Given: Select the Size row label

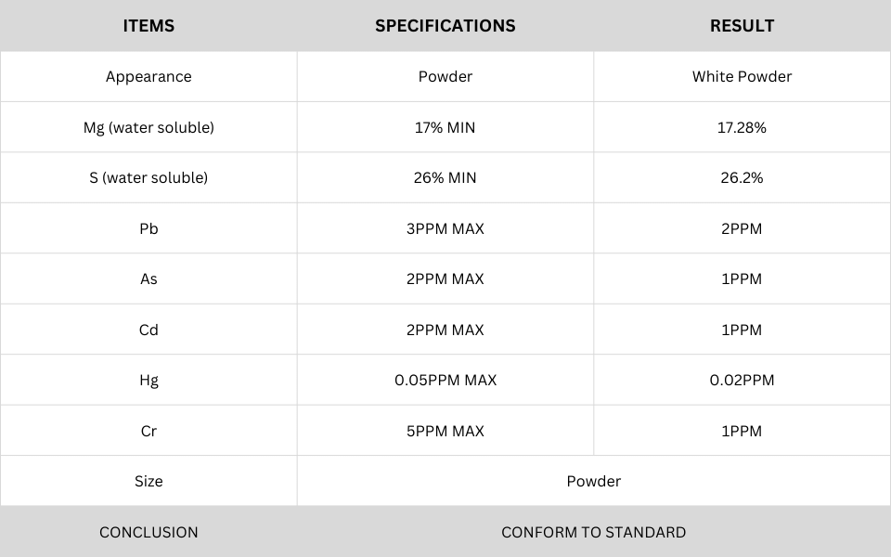Looking at the screenshot, I should tap(148, 481).
